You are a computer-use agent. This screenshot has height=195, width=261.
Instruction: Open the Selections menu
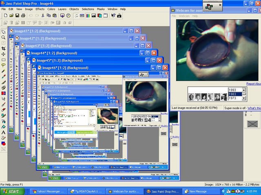click(x=88, y=9)
